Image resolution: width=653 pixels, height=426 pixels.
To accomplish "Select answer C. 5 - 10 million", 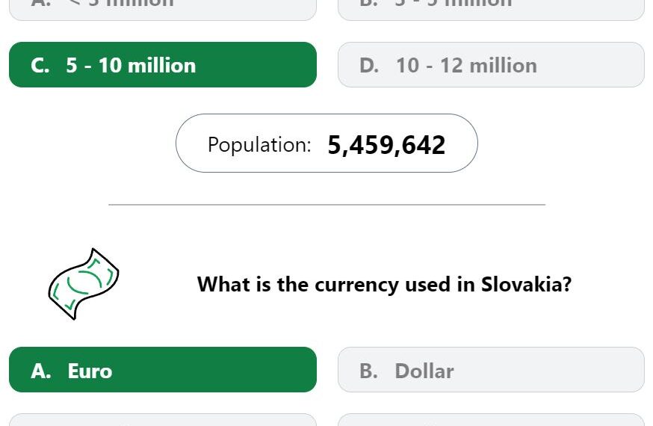I will pyautogui.click(x=163, y=64).
